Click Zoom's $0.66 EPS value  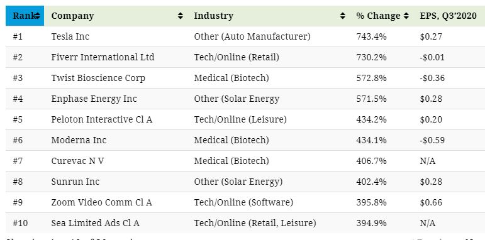pyautogui.click(x=431, y=202)
